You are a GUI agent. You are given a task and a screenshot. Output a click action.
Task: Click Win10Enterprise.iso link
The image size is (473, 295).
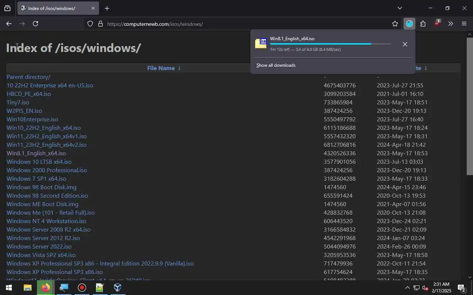tap(32, 119)
